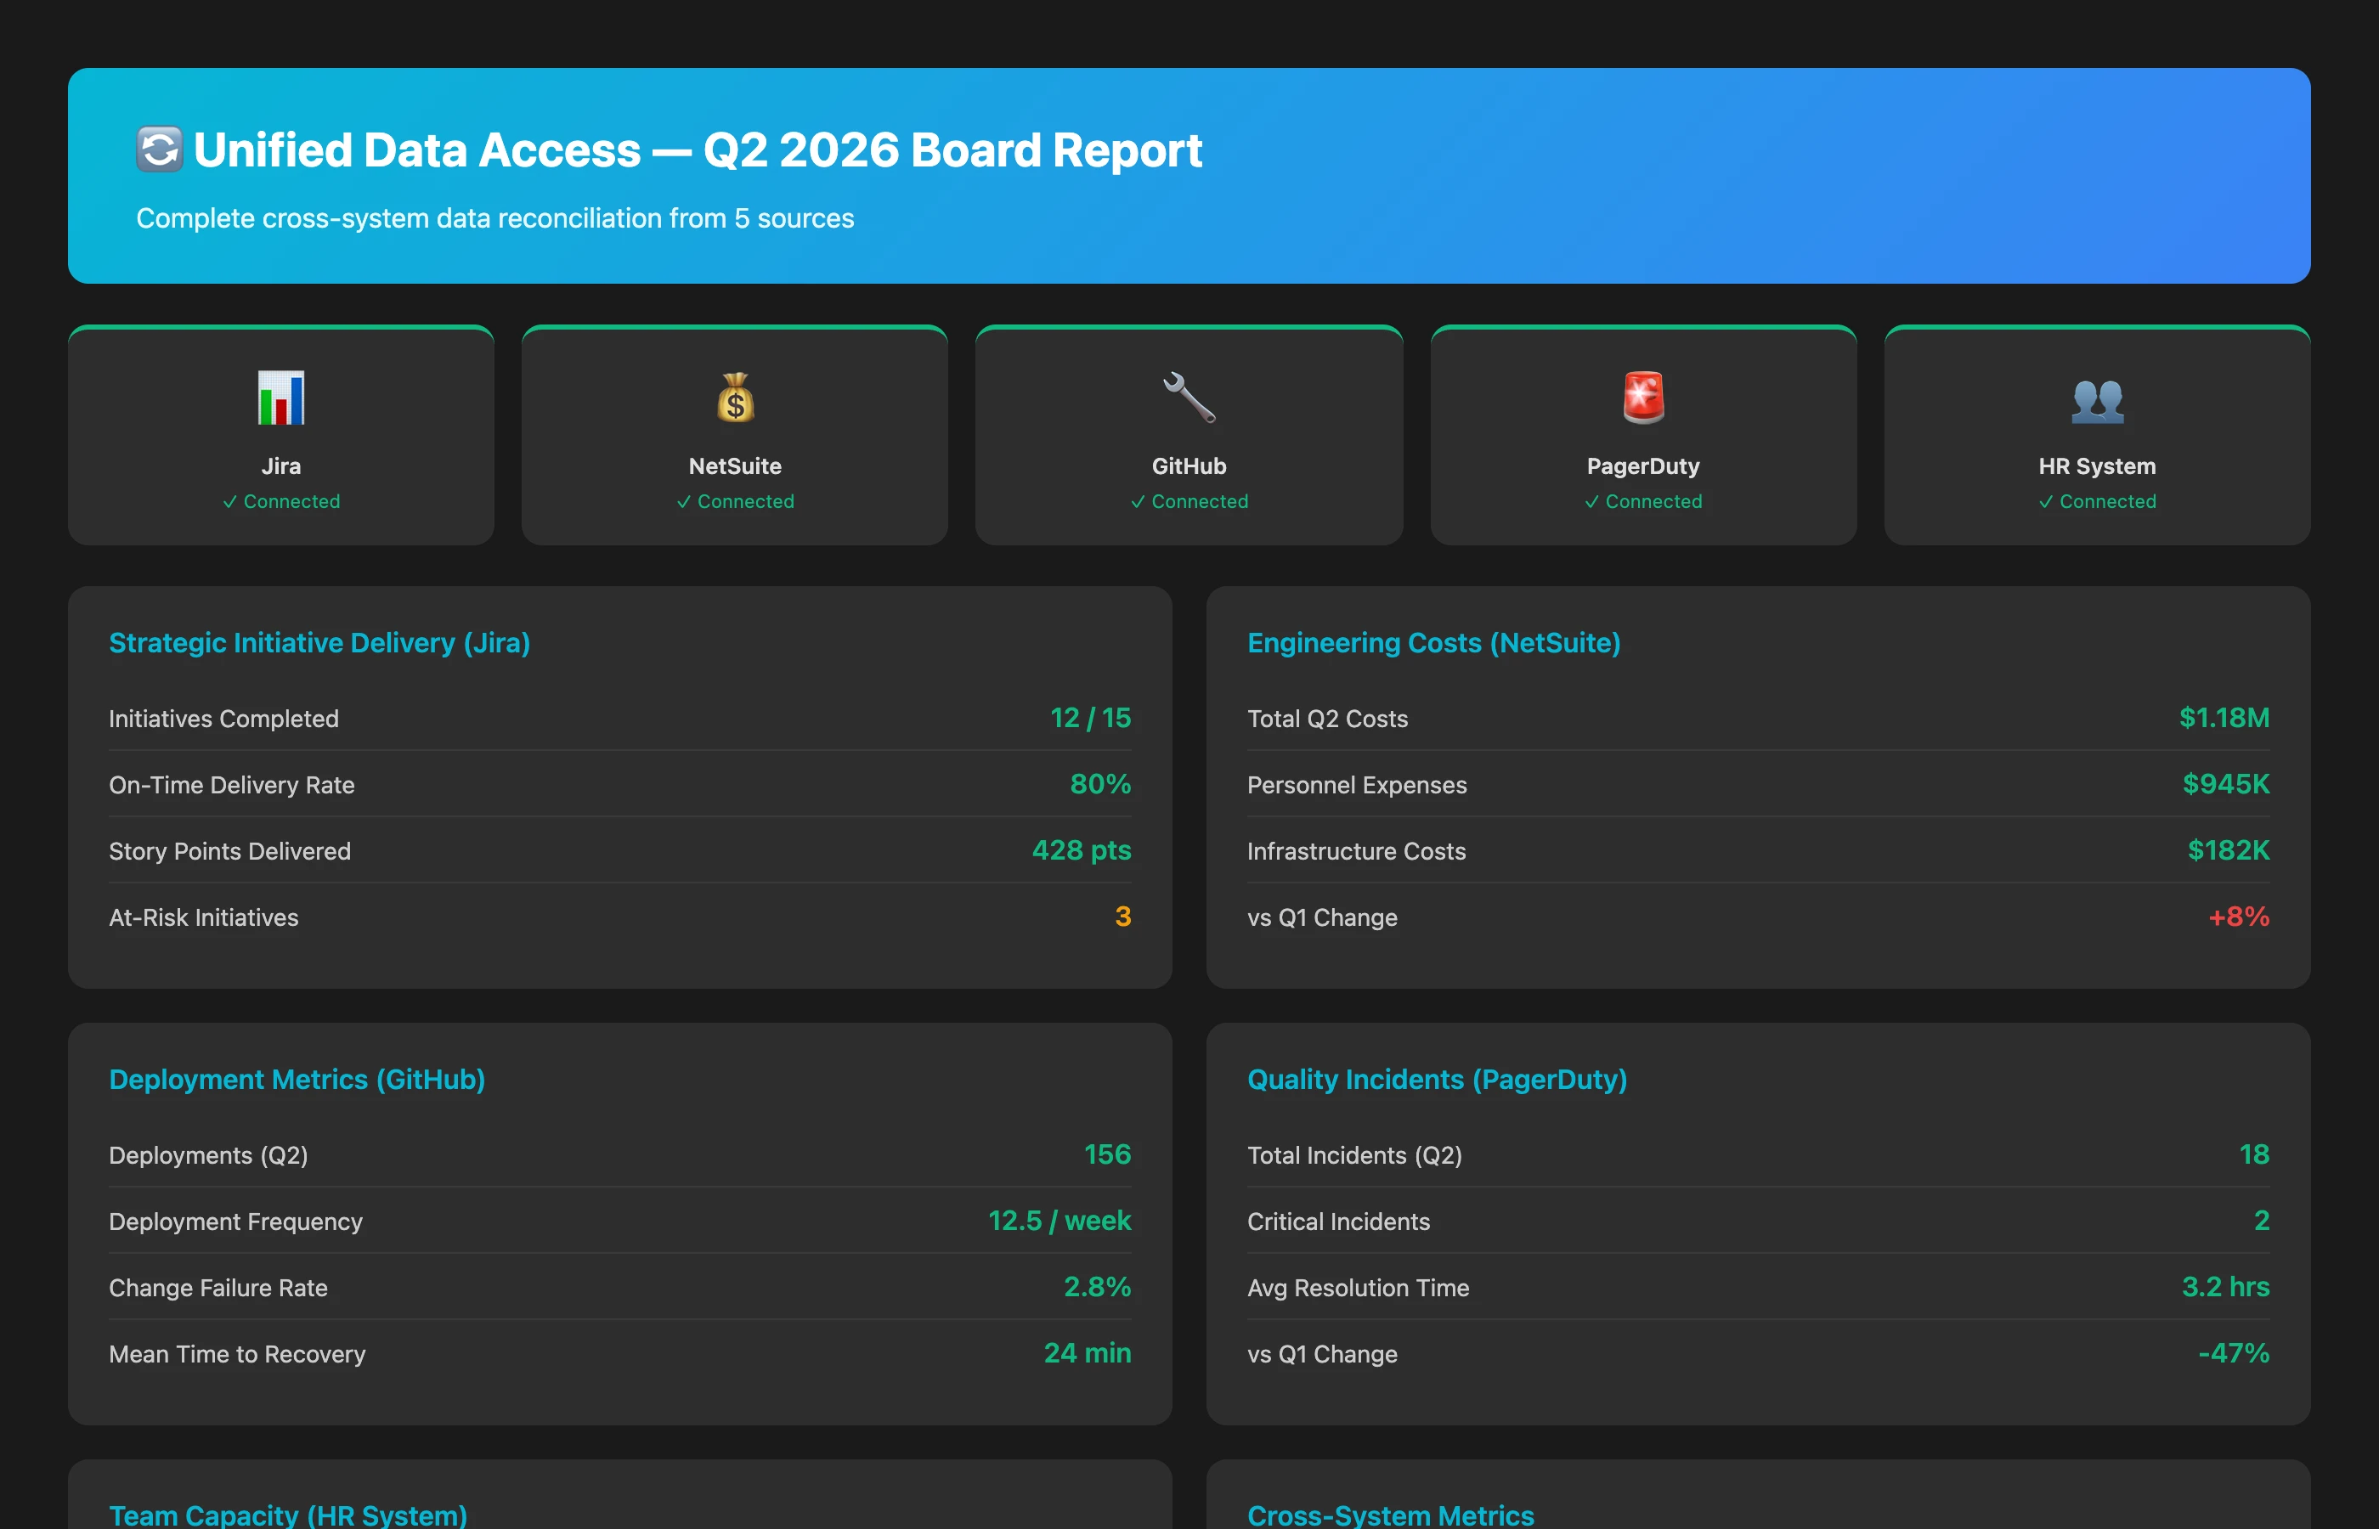Click the Infrastructure Costs label

tap(1356, 852)
